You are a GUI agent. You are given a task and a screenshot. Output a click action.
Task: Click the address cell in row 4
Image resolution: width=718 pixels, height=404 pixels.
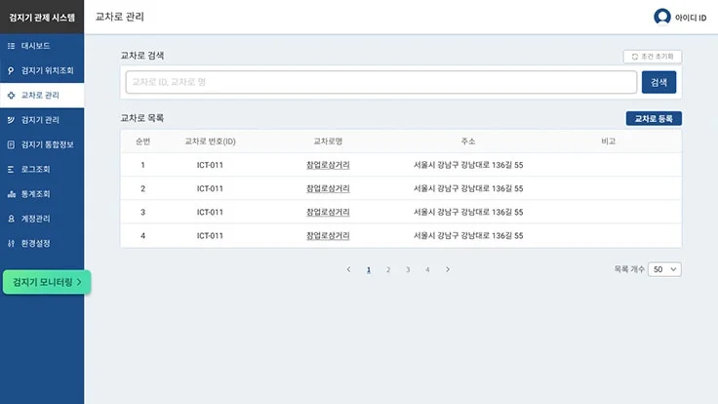click(x=468, y=236)
